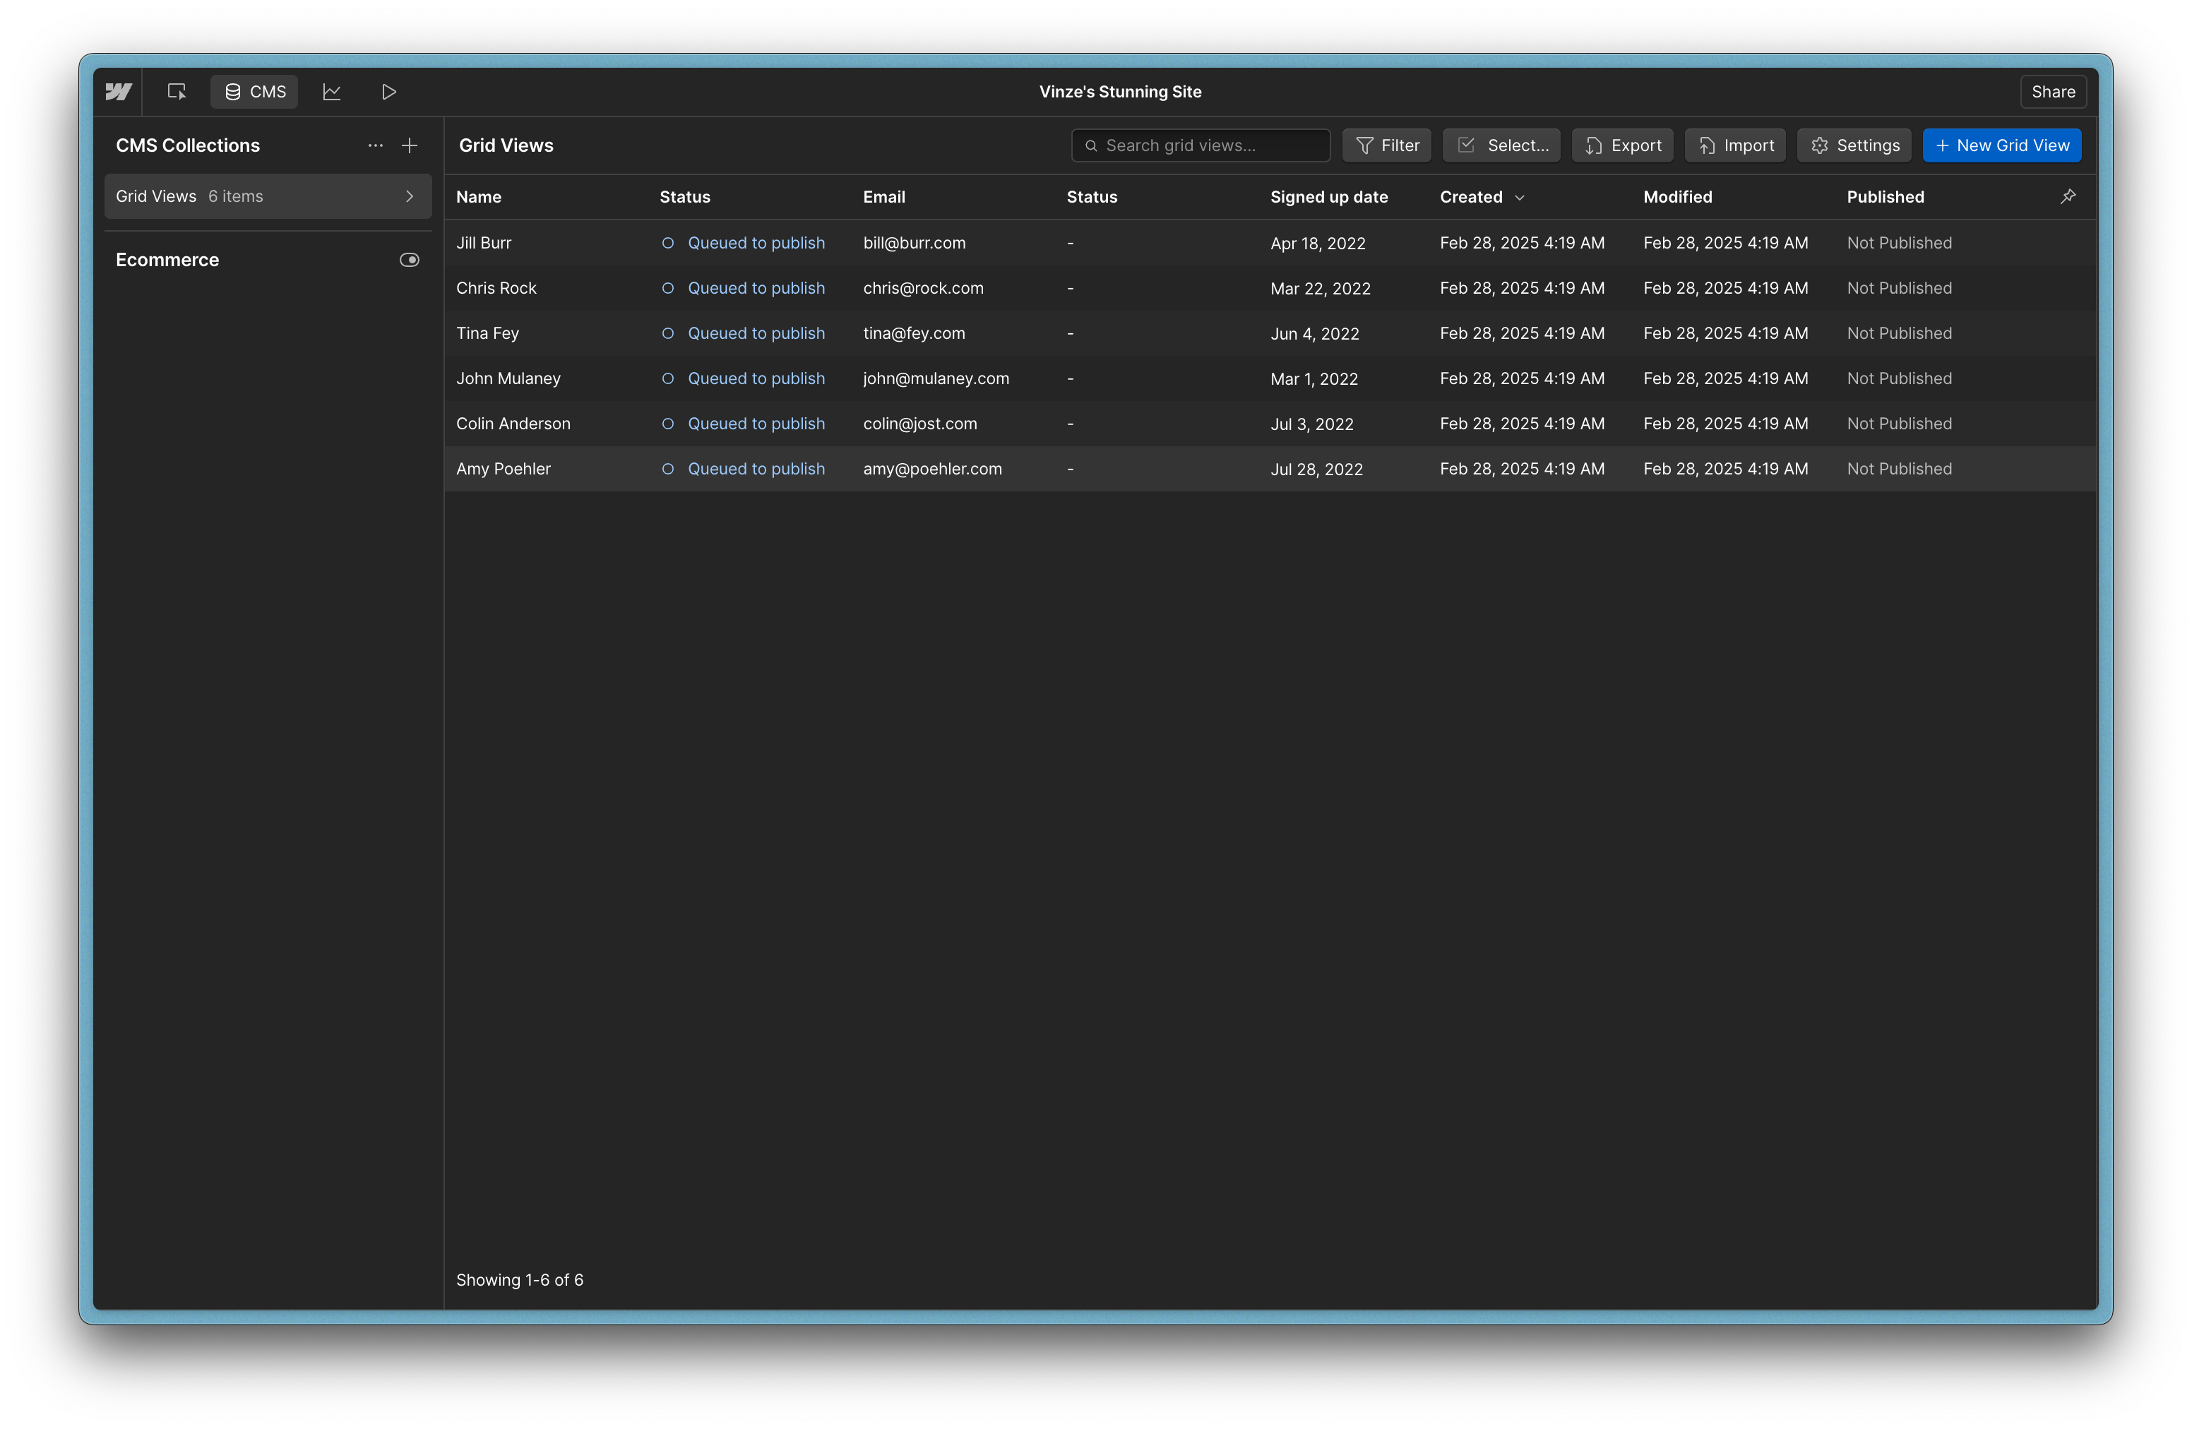Click the Share button
The height and width of the screenshot is (1429, 2192).
[x=2053, y=91]
